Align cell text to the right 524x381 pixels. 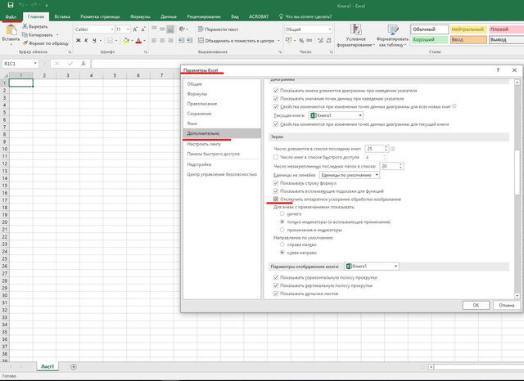coord(170,40)
